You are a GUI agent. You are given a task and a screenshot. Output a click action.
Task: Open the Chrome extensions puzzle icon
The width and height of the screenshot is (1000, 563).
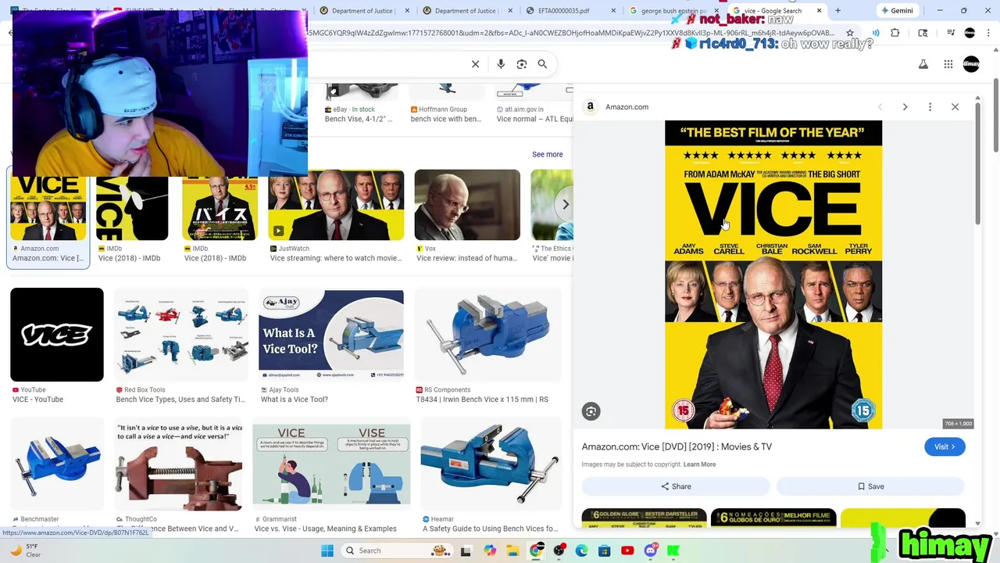[x=895, y=33]
